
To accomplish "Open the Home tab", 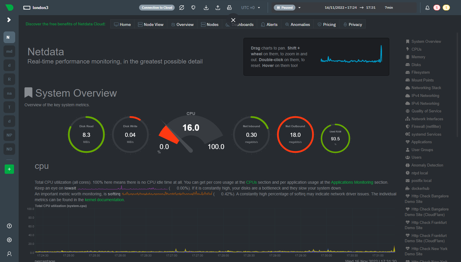I will (x=122, y=24).
